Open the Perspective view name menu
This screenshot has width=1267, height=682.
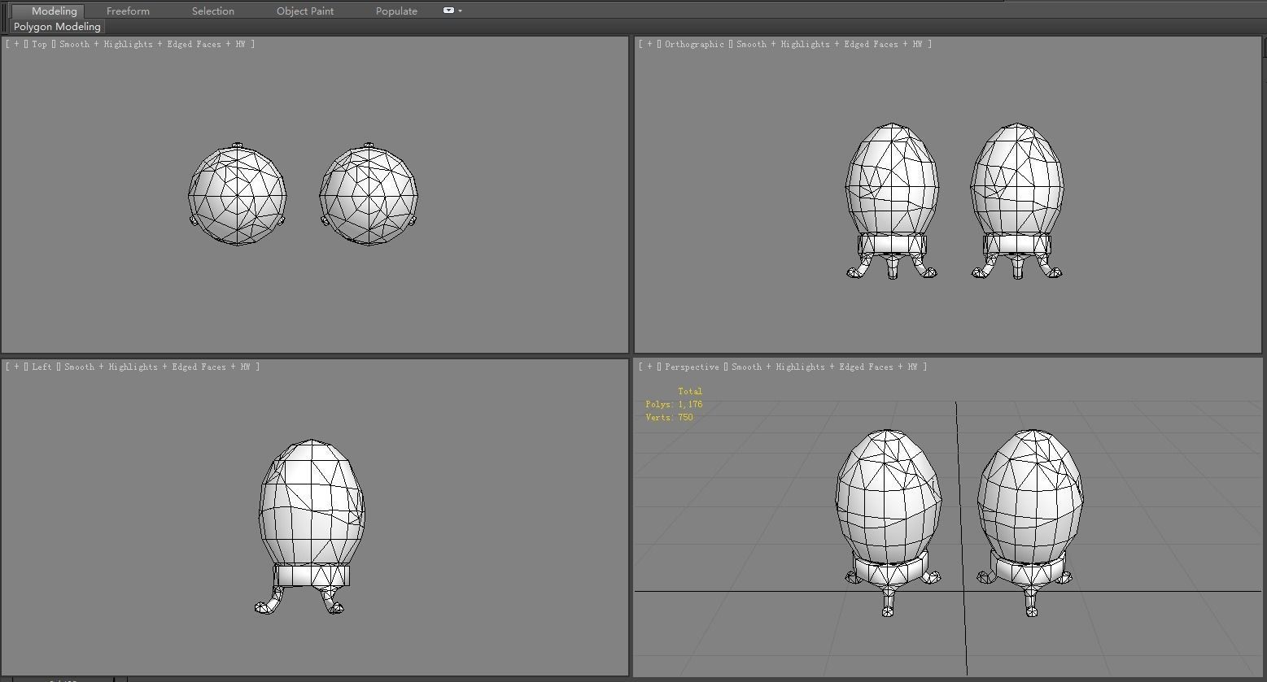tap(692, 367)
